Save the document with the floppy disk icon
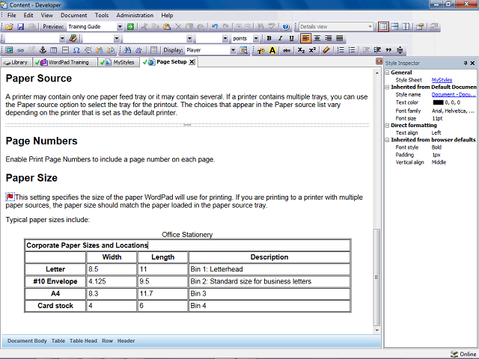 [x=20, y=27]
